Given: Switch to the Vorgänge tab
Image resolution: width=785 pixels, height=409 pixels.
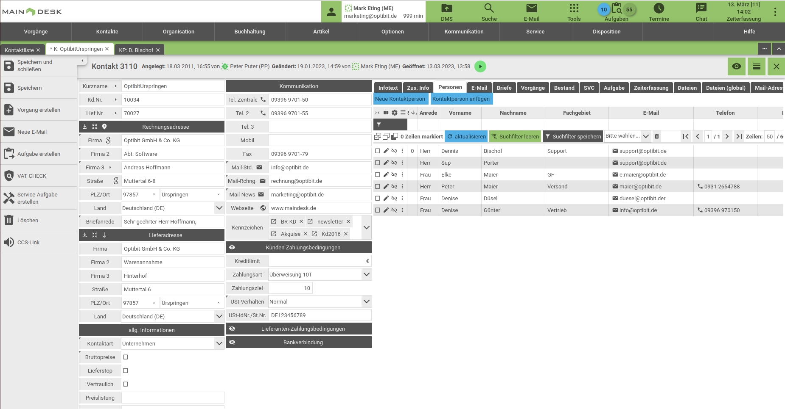Looking at the screenshot, I should click(x=533, y=88).
